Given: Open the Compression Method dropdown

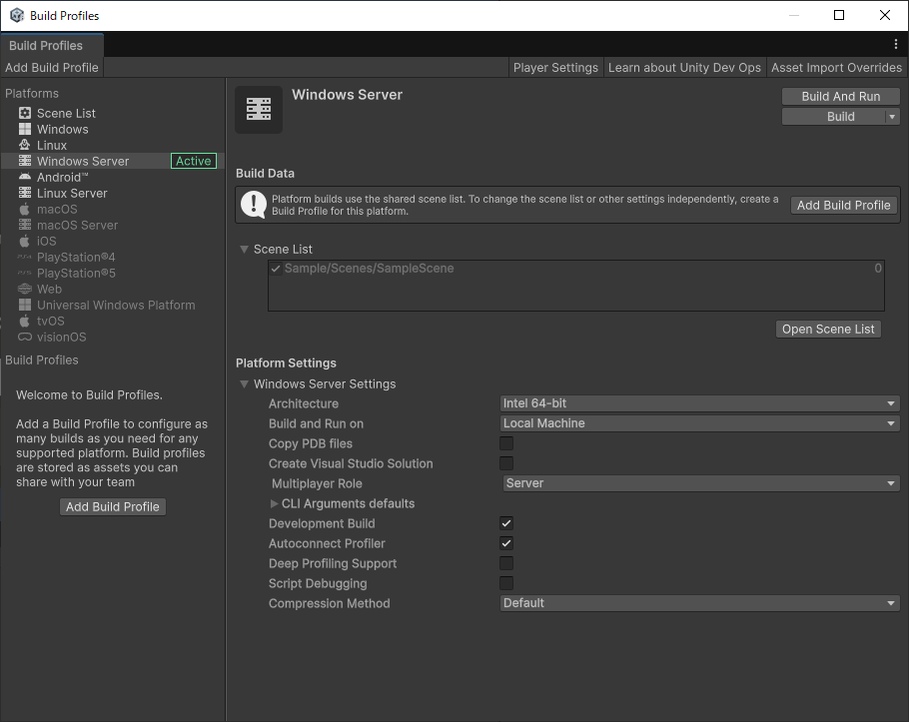Looking at the screenshot, I should click(x=699, y=603).
